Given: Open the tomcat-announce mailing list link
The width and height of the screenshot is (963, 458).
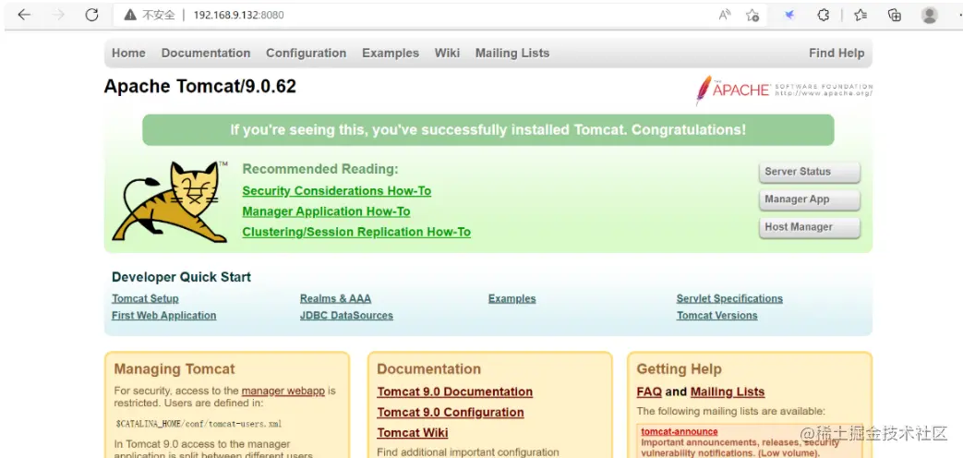Looking at the screenshot, I should click(680, 431).
